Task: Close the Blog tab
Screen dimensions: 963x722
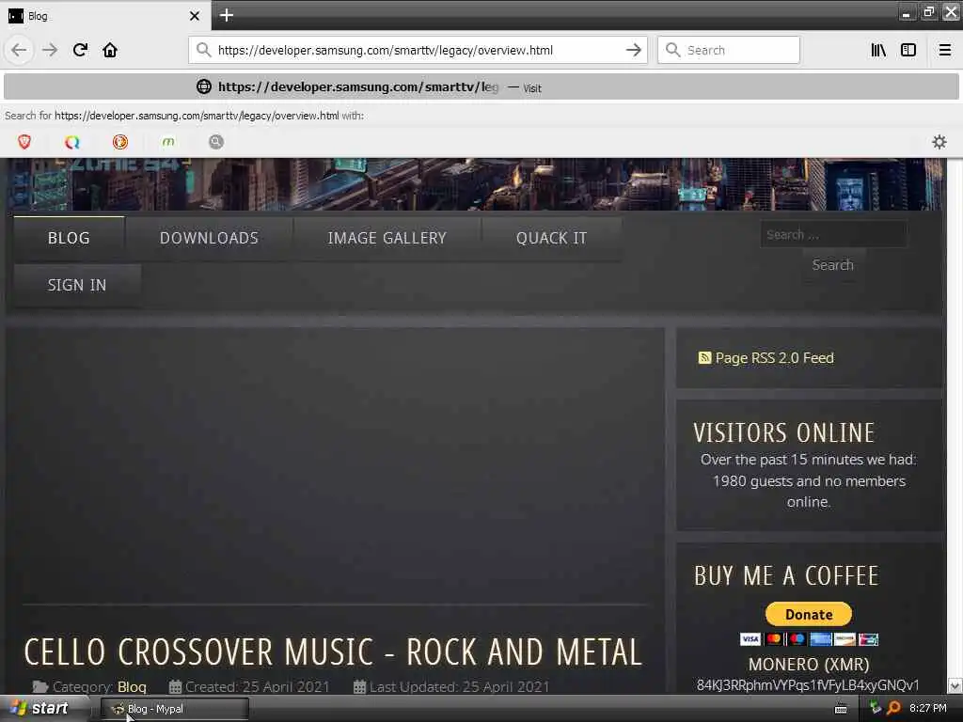Action: pyautogui.click(x=195, y=16)
